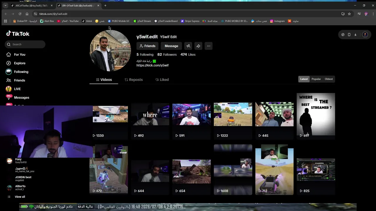Image resolution: width=376 pixels, height=211 pixels.
Task: Open a new browser tab
Action: (x=105, y=6)
